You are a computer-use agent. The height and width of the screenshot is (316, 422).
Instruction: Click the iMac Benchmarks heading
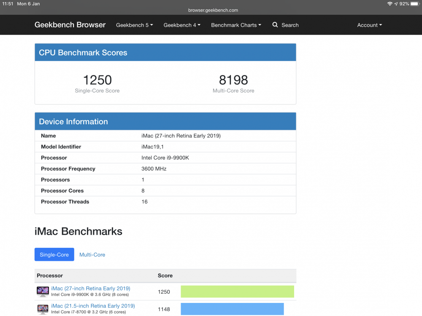click(x=78, y=231)
